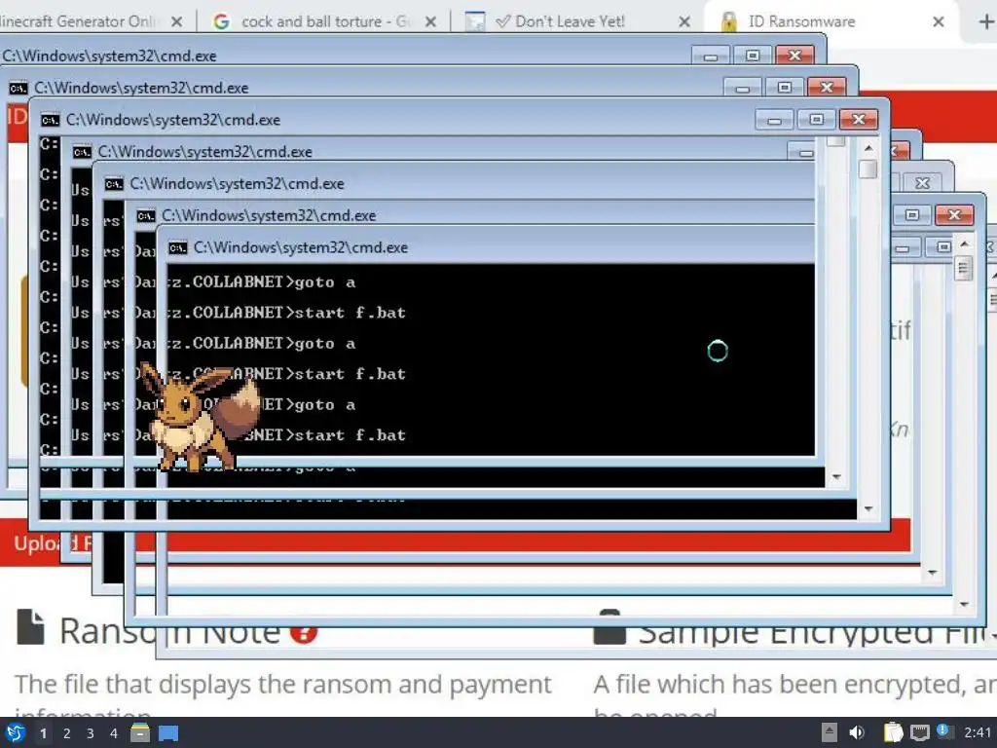This screenshot has width=997, height=748.
Task: Close the sixth cmd window from the back
Action: [954, 215]
